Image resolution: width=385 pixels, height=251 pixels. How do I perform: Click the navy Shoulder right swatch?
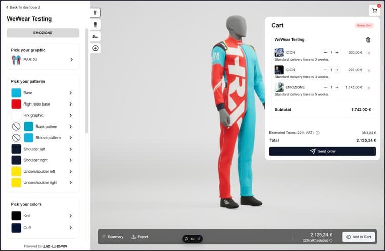pos(16,160)
